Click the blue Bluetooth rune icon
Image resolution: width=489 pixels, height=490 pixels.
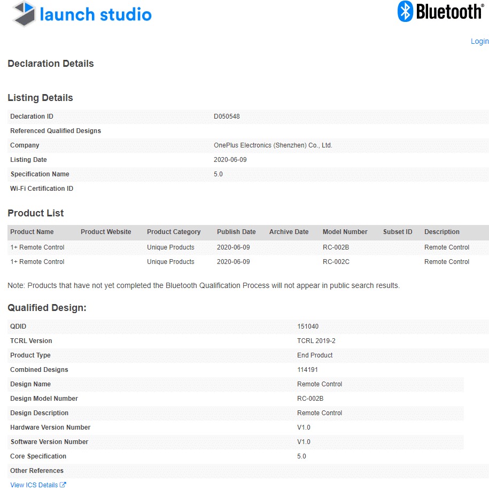tap(405, 11)
